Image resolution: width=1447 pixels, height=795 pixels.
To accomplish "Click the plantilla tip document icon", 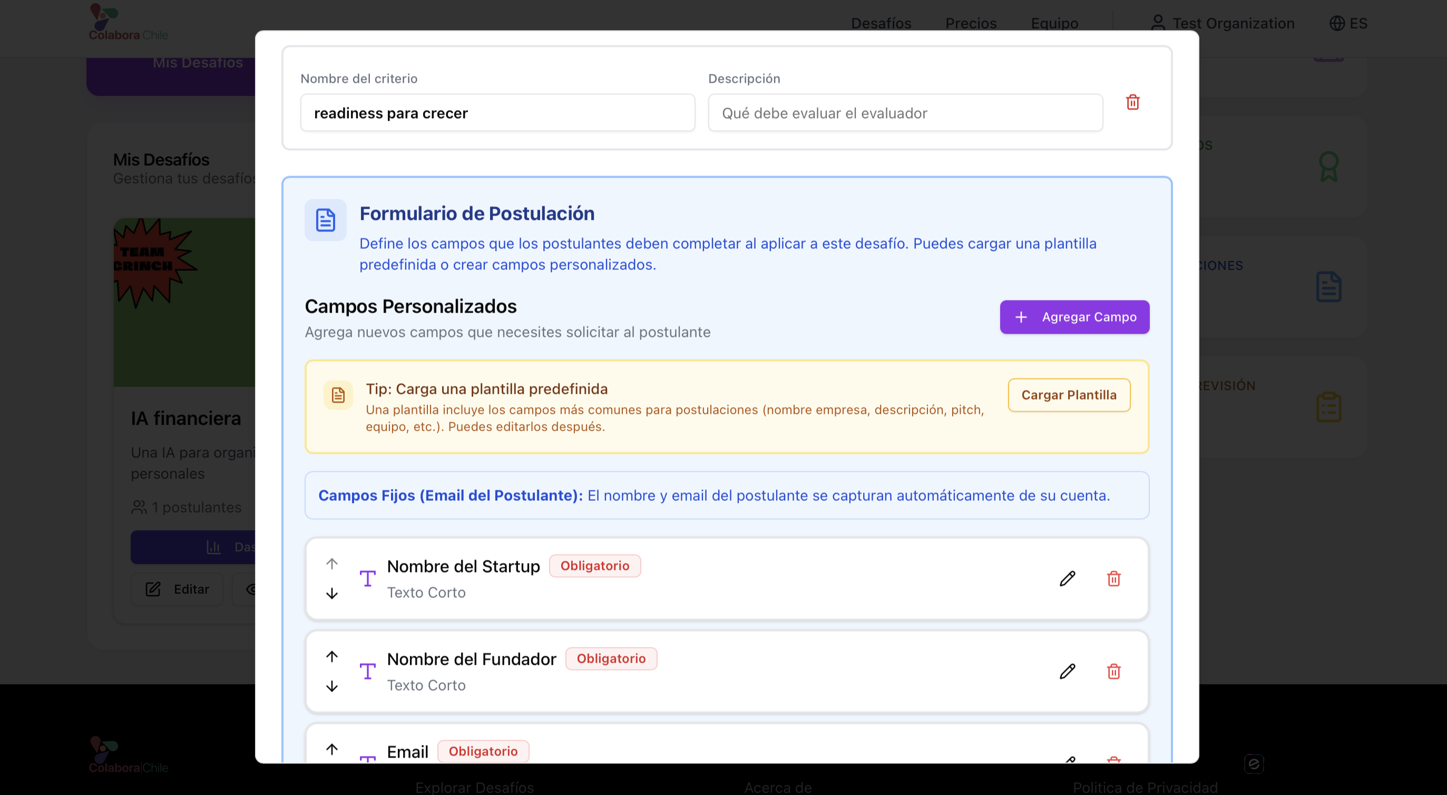I will (x=338, y=395).
